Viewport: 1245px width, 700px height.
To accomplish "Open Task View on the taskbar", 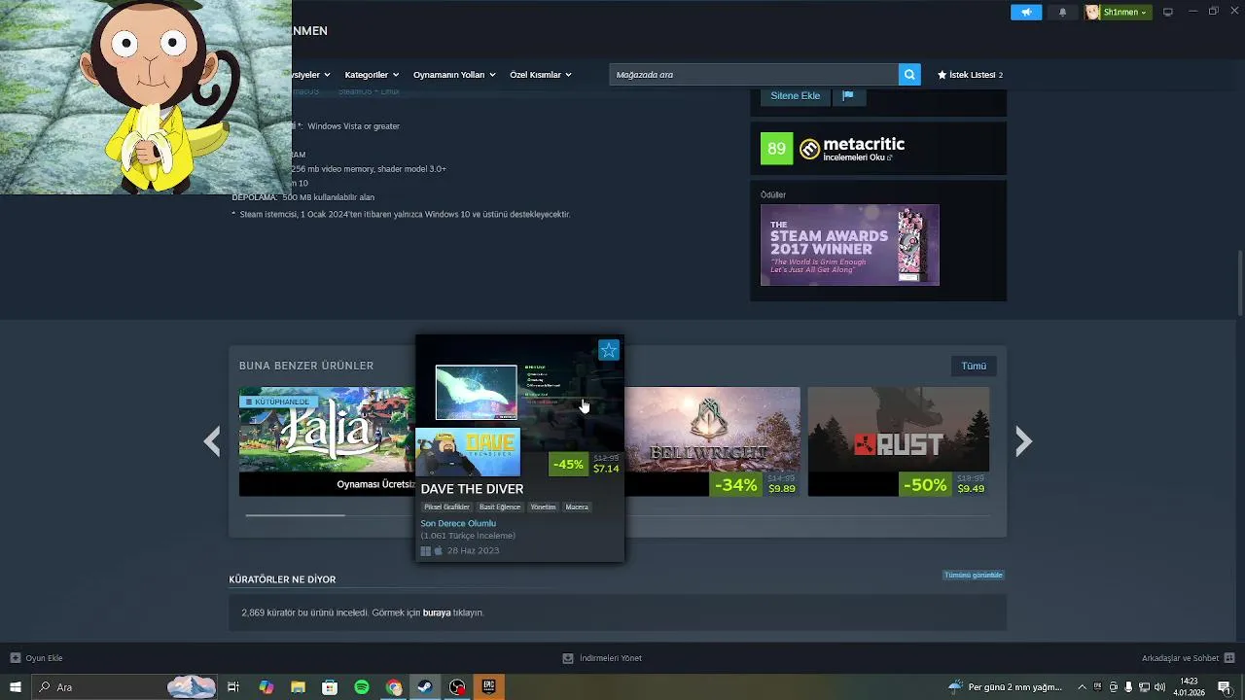I will tap(233, 687).
